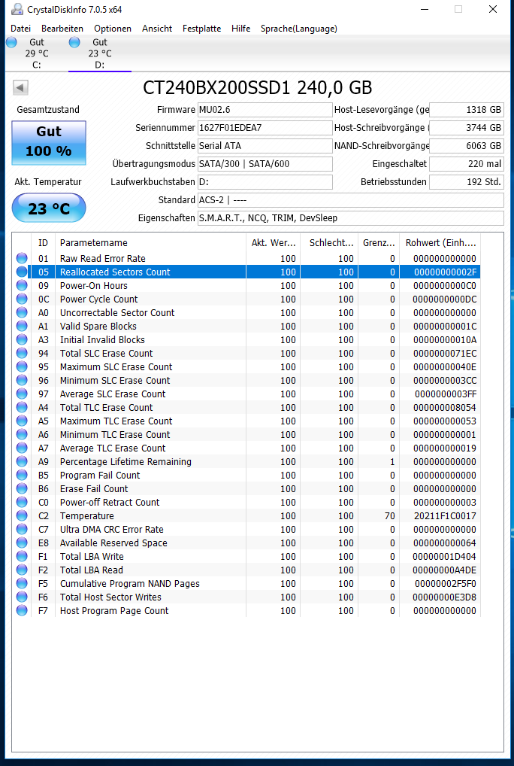
Task: Click the Rohwert column header
Action: point(440,243)
